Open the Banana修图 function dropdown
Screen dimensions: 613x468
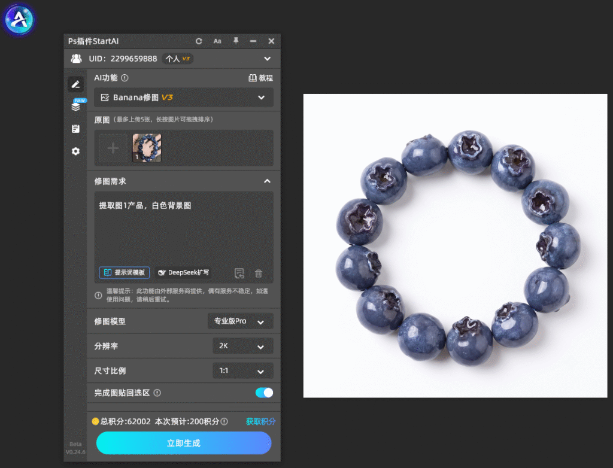coord(183,98)
